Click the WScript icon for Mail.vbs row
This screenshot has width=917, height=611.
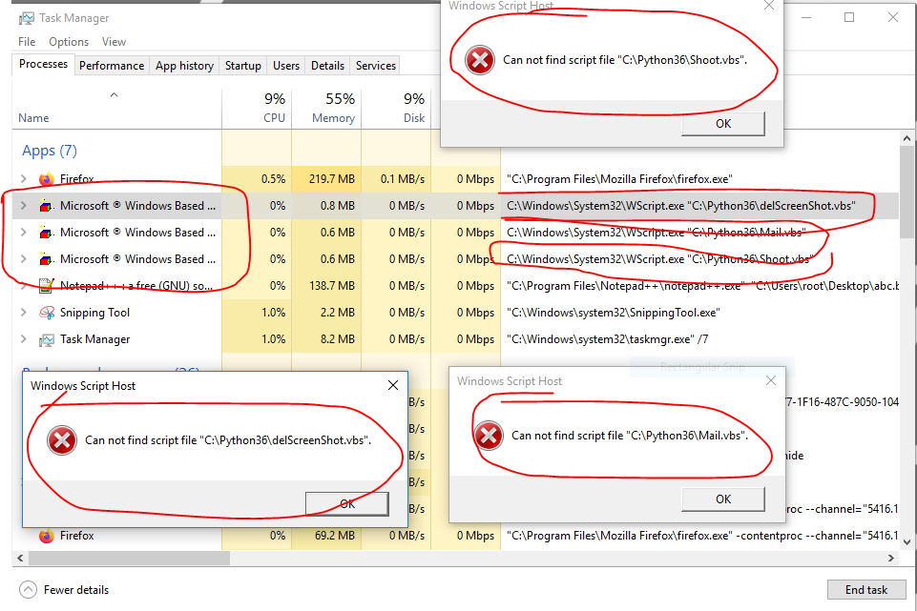(x=46, y=233)
